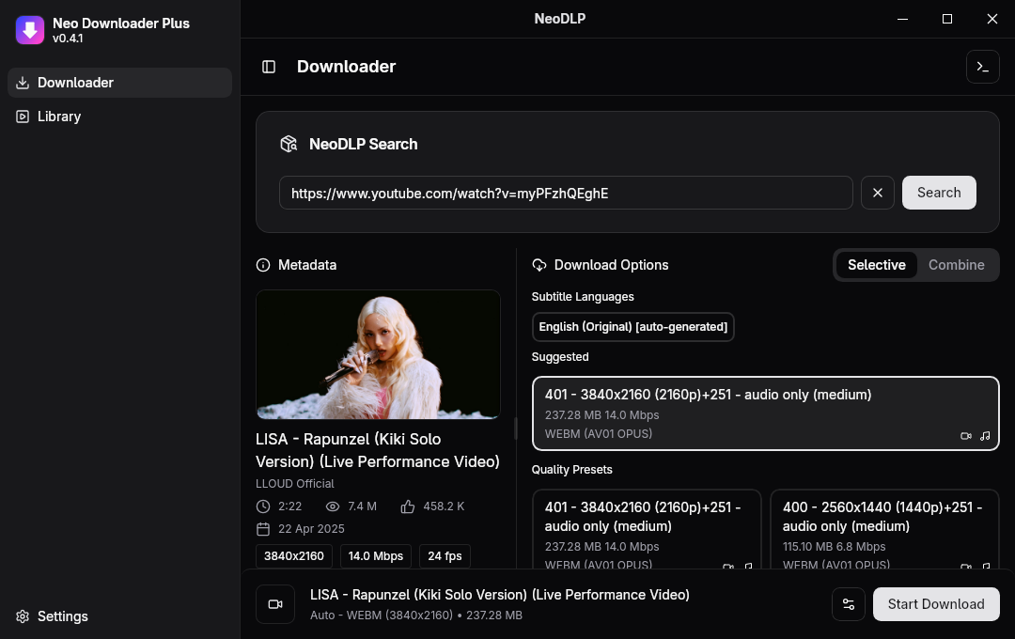Click the vertical scrollbar beside the metadata panel
The image size is (1015, 639).
tap(516, 429)
